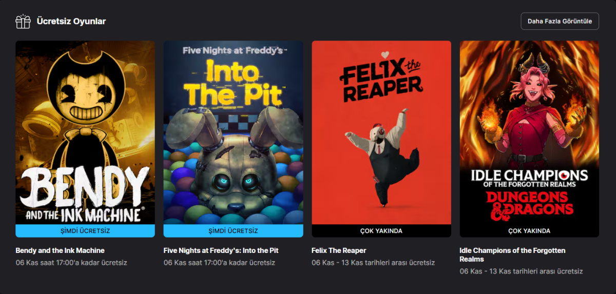Open the Idle Champions cover artwork
The height and width of the screenshot is (294, 616).
coord(529,132)
